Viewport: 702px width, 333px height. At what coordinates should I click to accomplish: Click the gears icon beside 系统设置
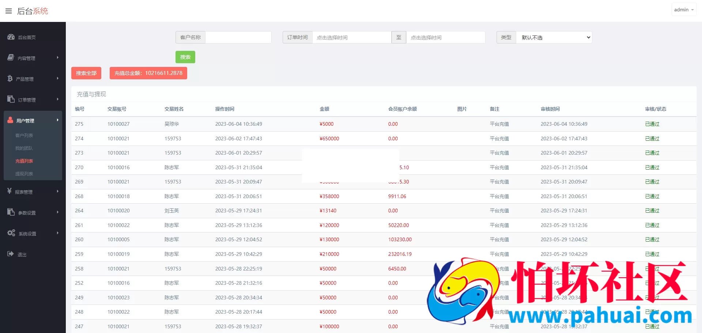11,233
